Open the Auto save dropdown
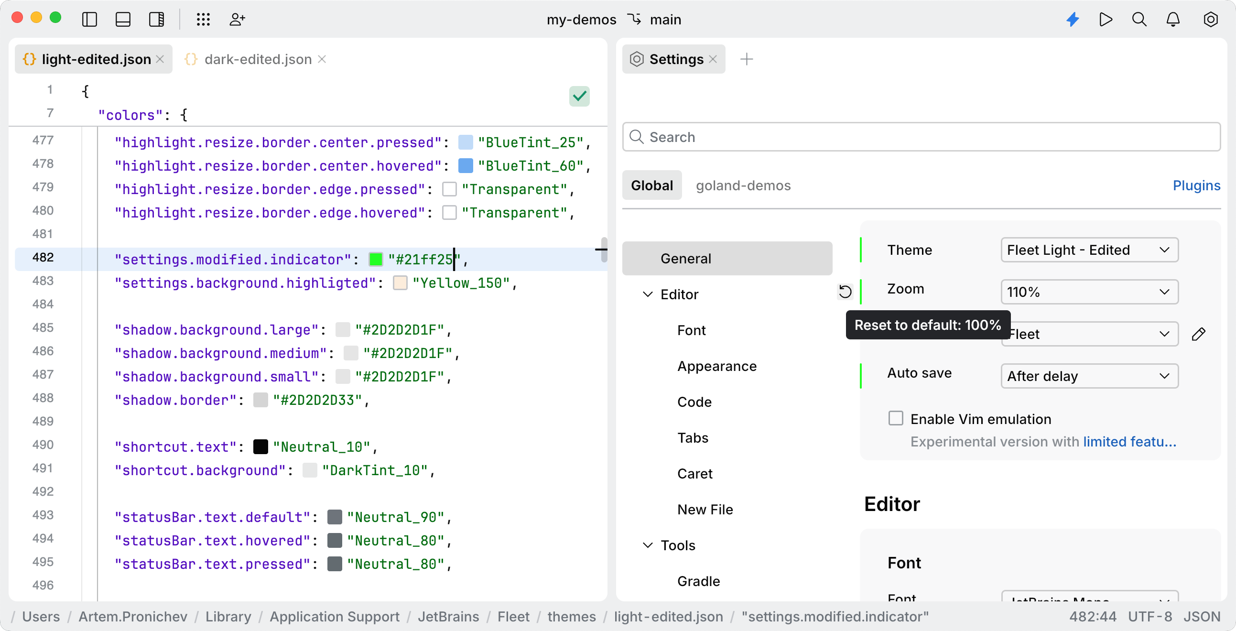Image resolution: width=1236 pixels, height=631 pixels. 1089,376
